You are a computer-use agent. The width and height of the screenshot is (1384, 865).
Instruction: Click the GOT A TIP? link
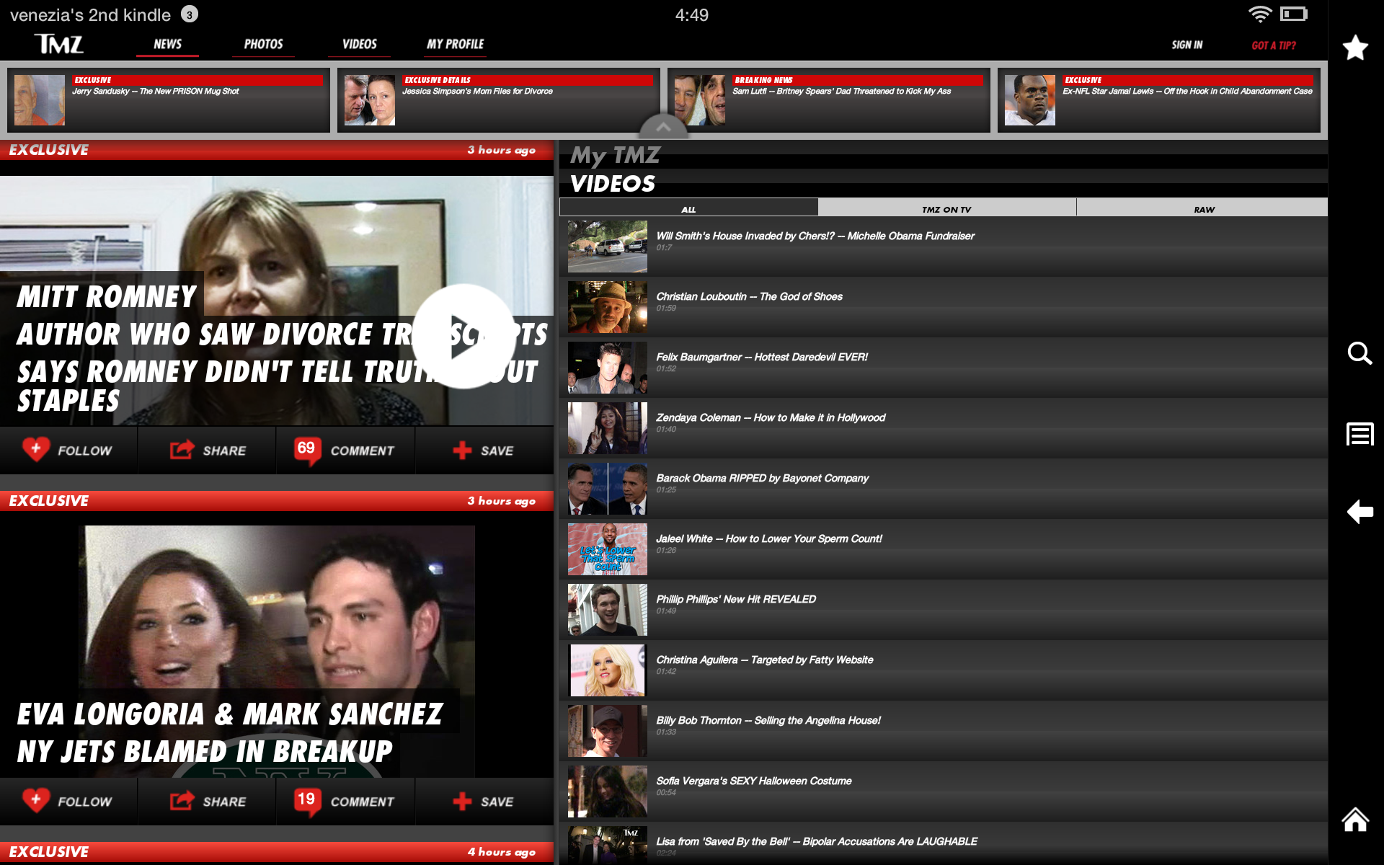(x=1273, y=45)
